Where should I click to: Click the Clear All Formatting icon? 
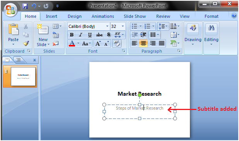(x=117, y=43)
